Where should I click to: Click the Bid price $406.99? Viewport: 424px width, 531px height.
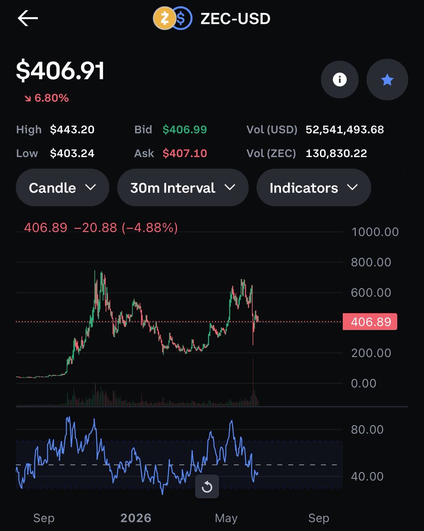(185, 130)
